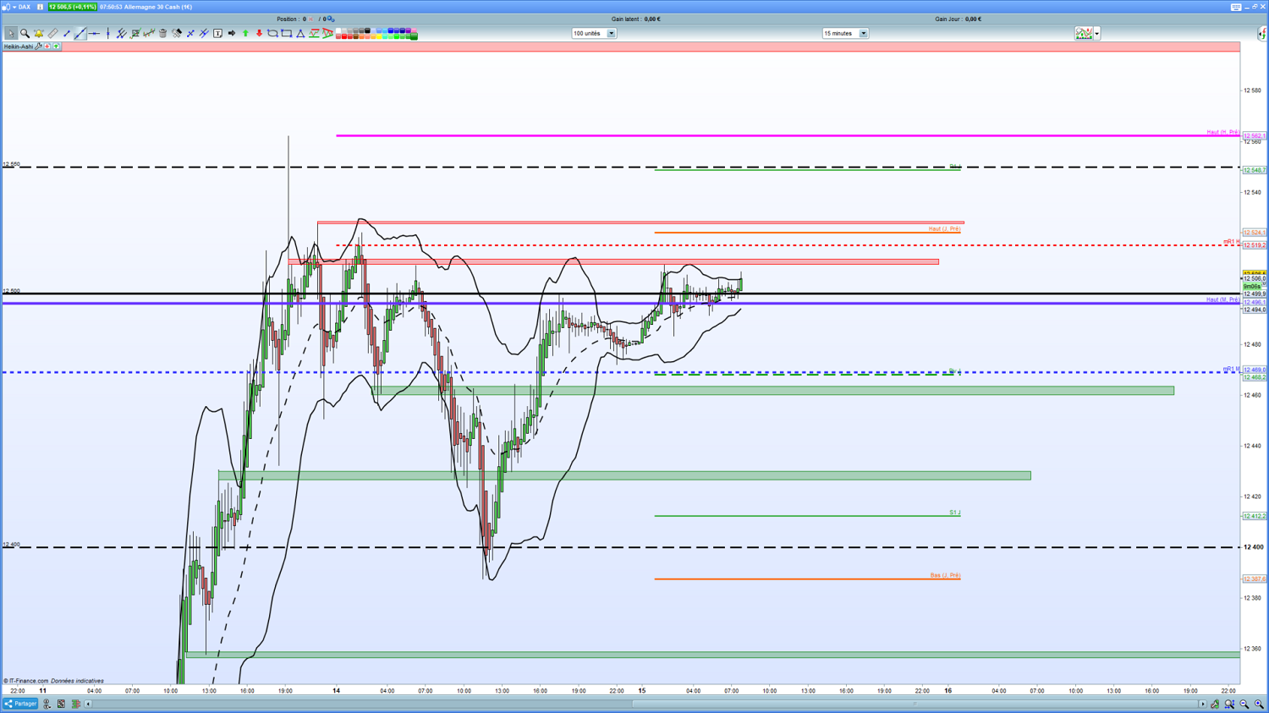Click the green 12 506,5 price badge
The width and height of the screenshot is (1269, 713).
tap(73, 7)
